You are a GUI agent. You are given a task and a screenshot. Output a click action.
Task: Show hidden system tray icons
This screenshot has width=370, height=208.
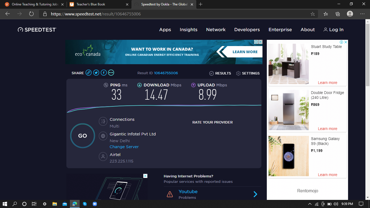click(310, 204)
